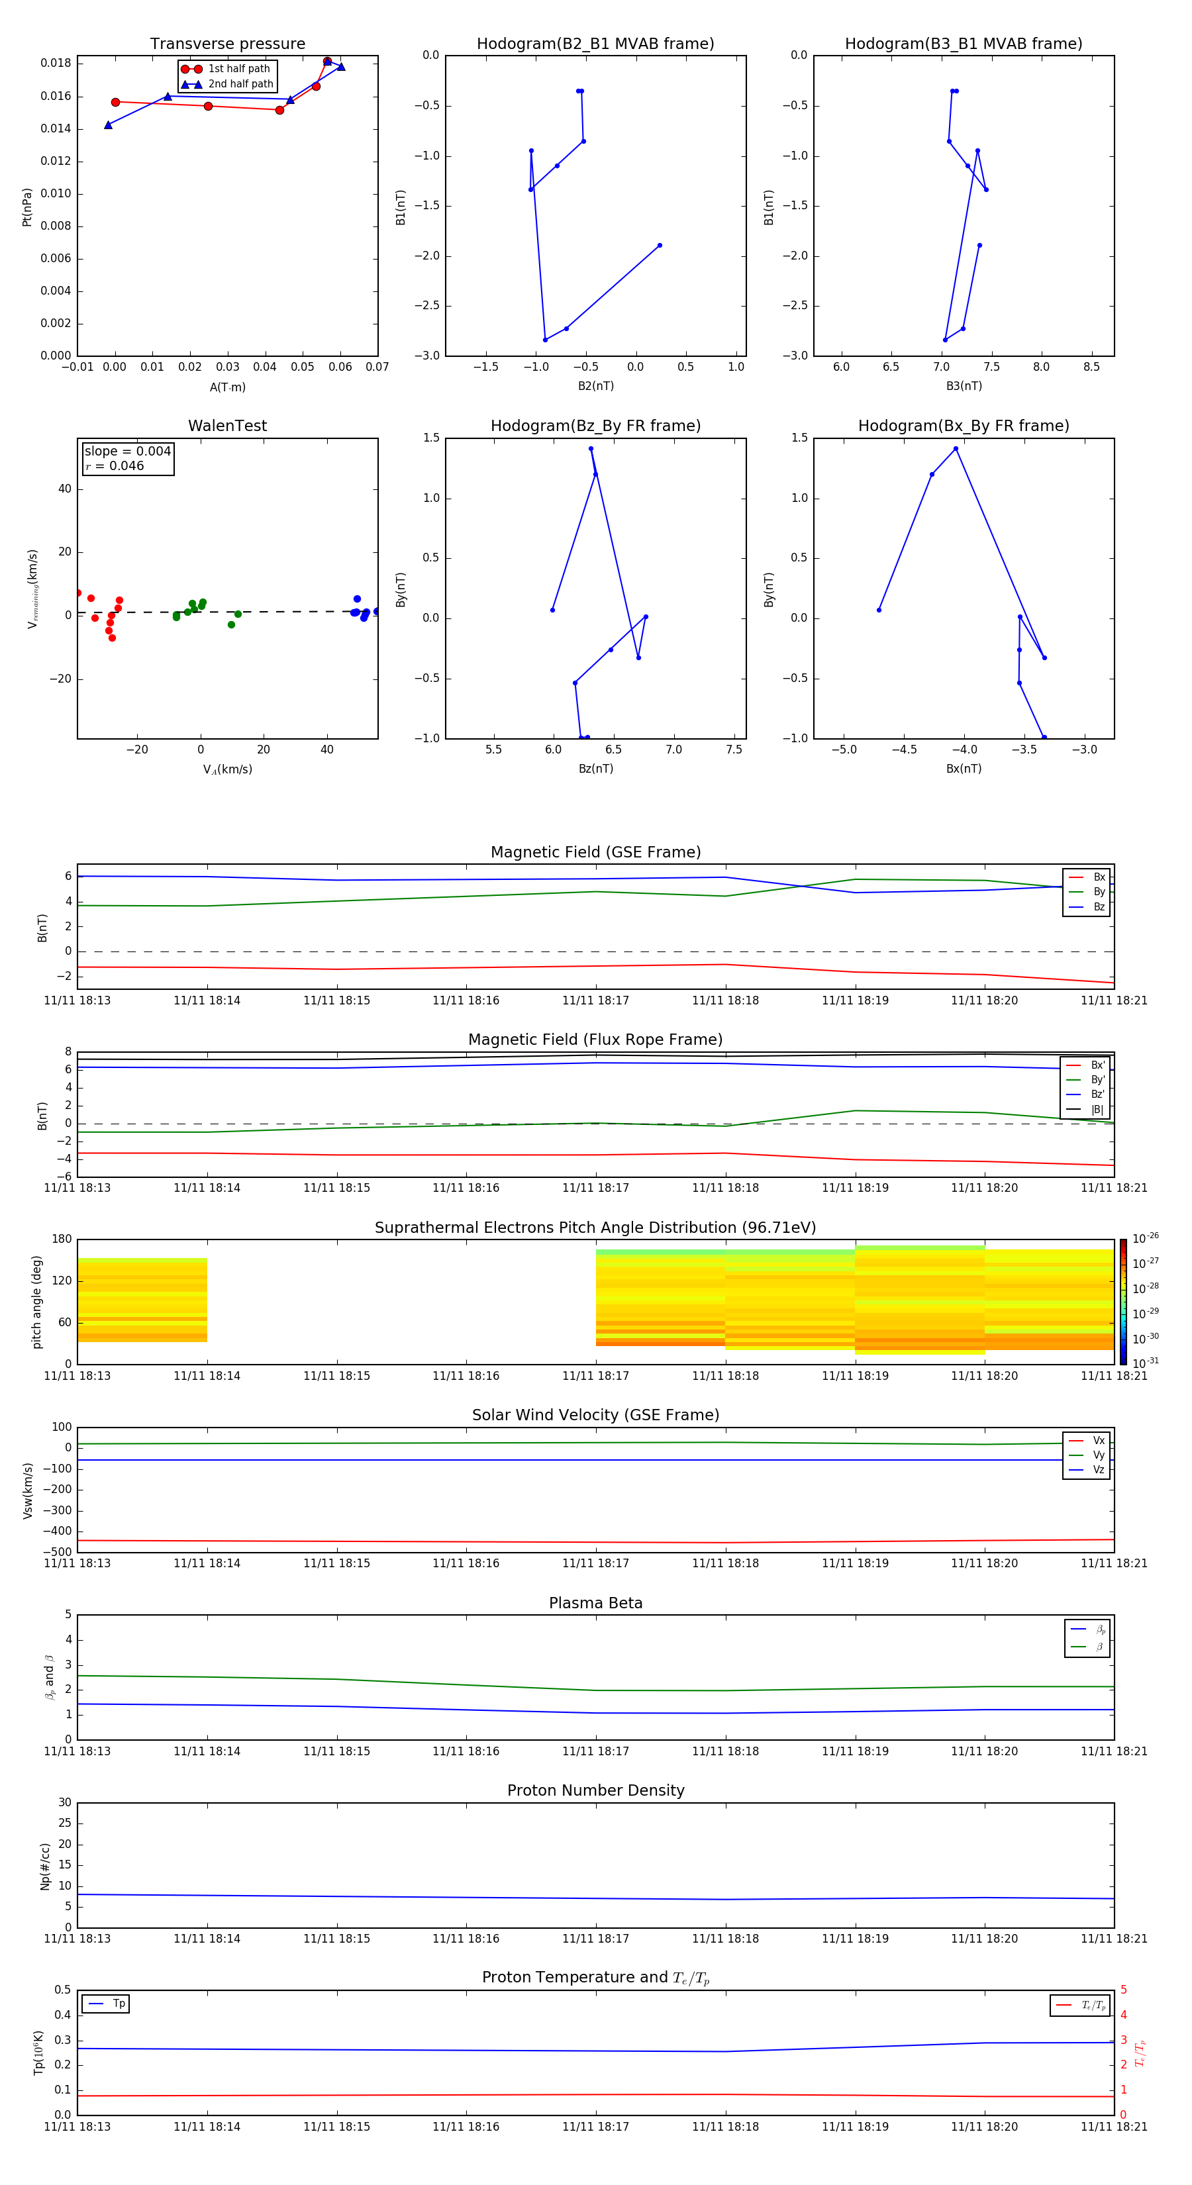
Task: Click the 'Vx' legend entry in Solar Wind plot
Action: [x=1087, y=1441]
